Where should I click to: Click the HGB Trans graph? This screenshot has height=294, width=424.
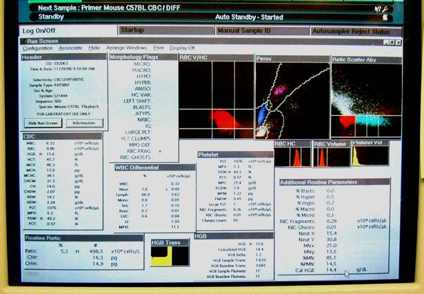[170, 256]
